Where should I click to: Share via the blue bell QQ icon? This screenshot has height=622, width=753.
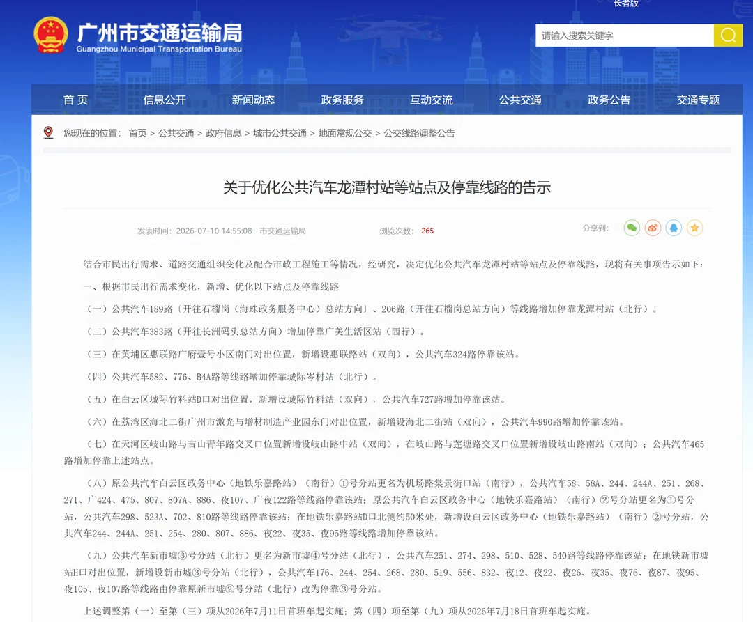pyautogui.click(x=674, y=228)
